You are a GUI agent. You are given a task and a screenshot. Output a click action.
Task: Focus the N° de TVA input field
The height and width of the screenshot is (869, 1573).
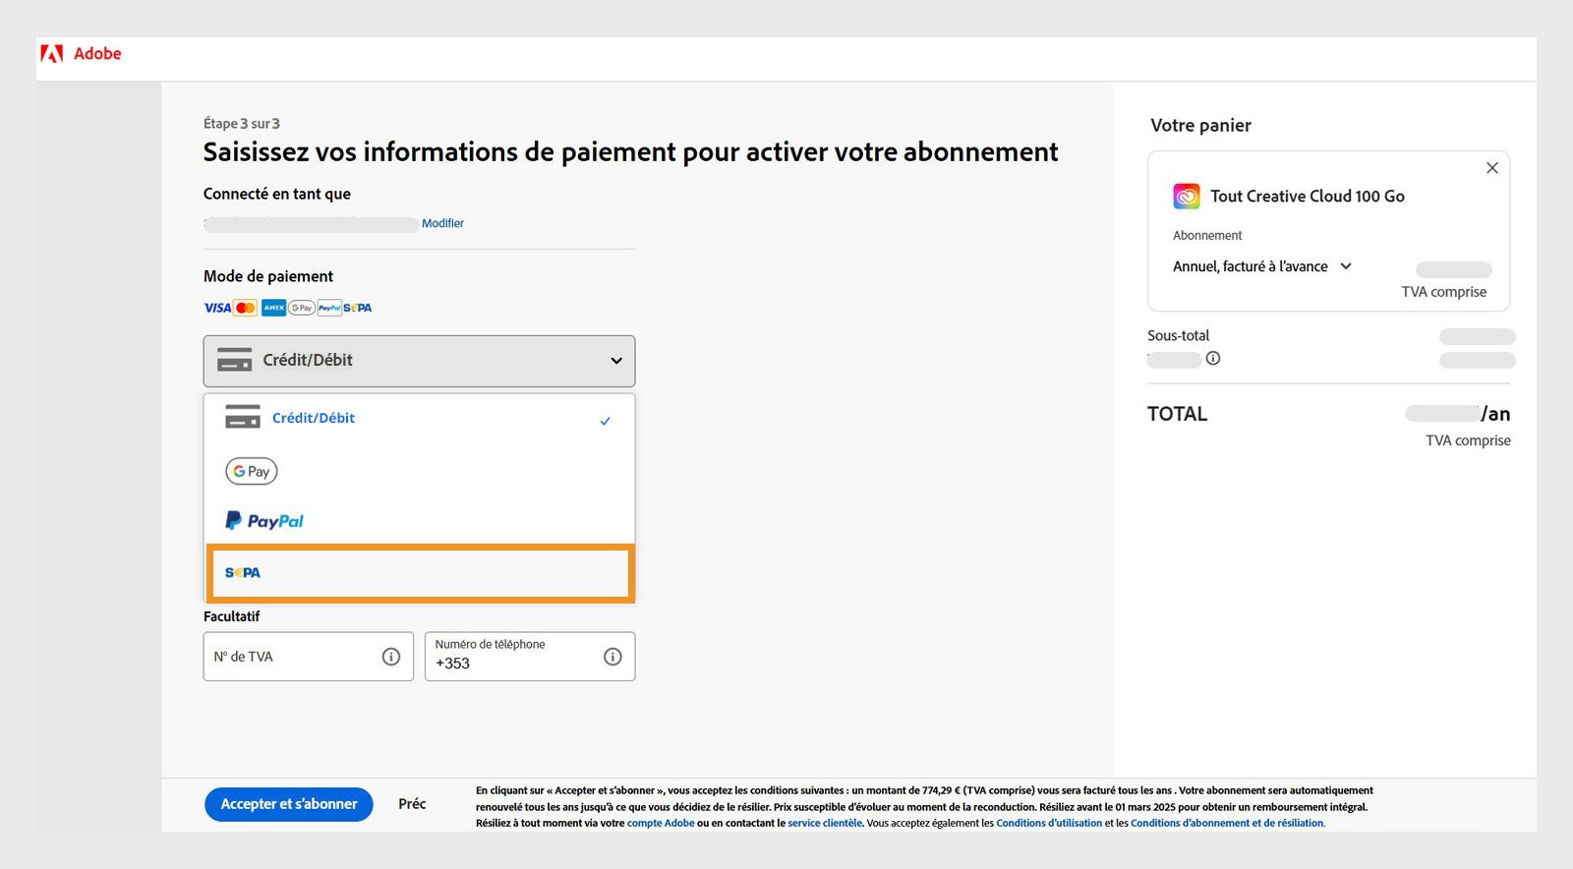coord(308,657)
